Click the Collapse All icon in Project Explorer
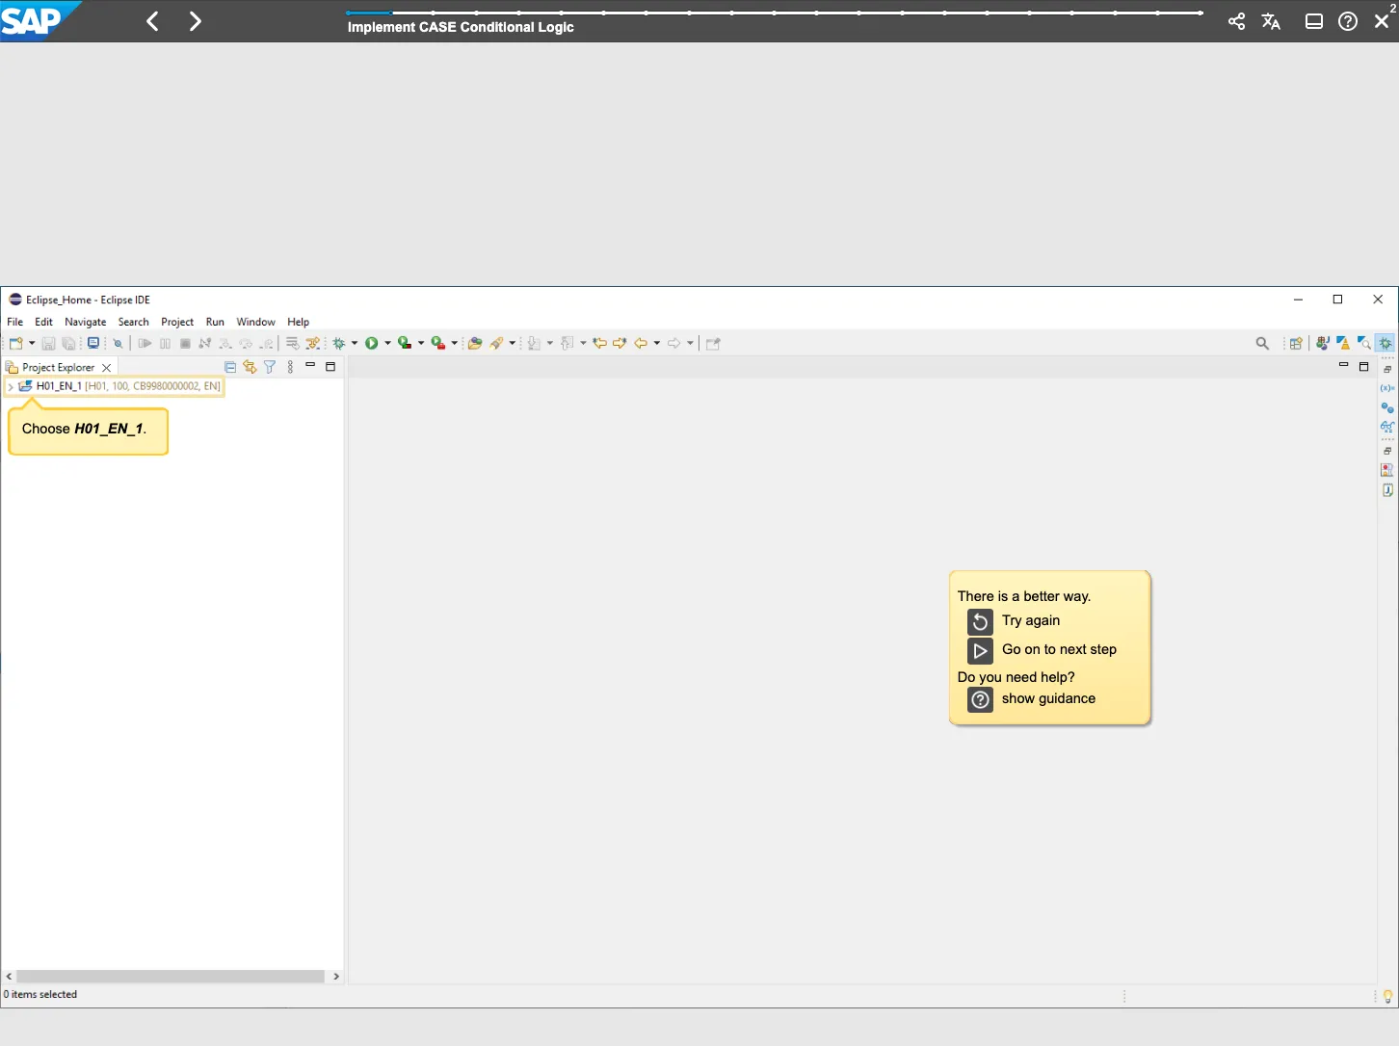The image size is (1399, 1046). point(230,367)
